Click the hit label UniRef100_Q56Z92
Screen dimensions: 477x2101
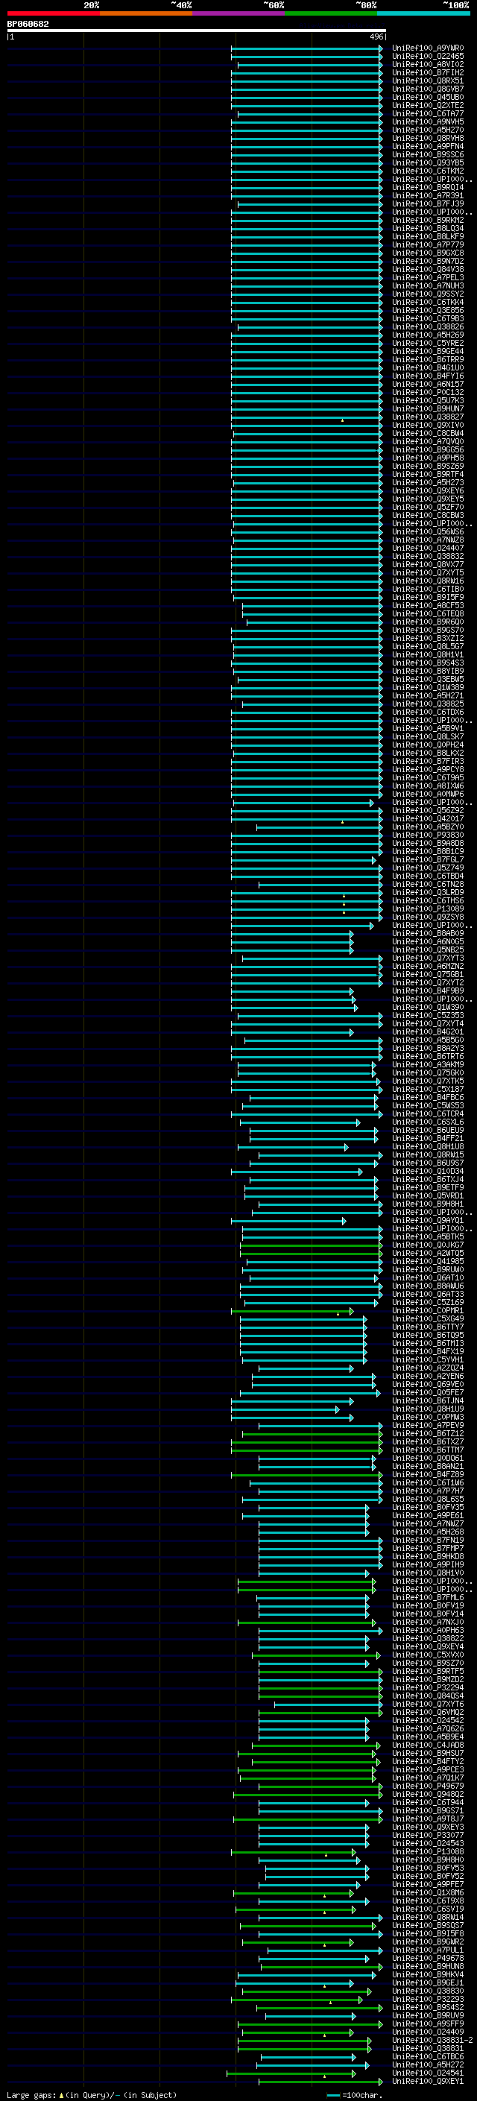427,811
